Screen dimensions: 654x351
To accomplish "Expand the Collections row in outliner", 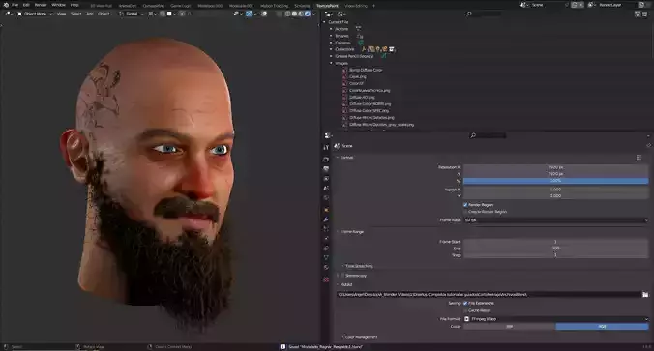I will 331,49.
